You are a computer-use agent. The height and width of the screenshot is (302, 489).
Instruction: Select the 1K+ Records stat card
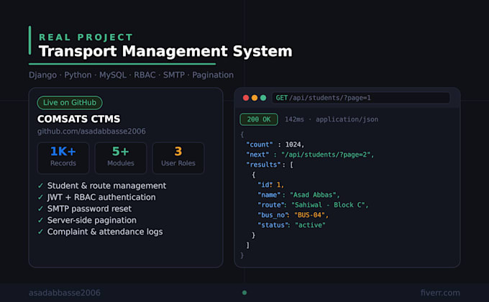coord(63,158)
